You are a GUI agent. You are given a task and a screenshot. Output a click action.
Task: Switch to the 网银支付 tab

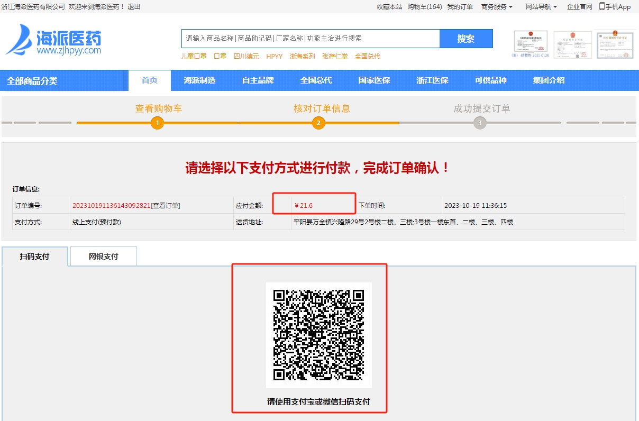pos(104,257)
